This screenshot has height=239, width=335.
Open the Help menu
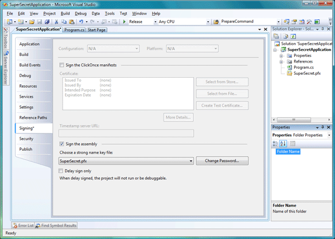156,13
